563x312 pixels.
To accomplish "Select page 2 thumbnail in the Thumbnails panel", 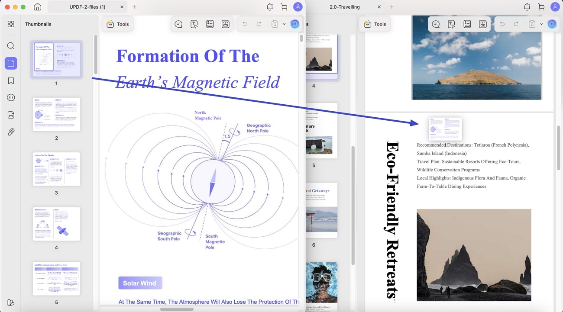I will tap(56, 114).
